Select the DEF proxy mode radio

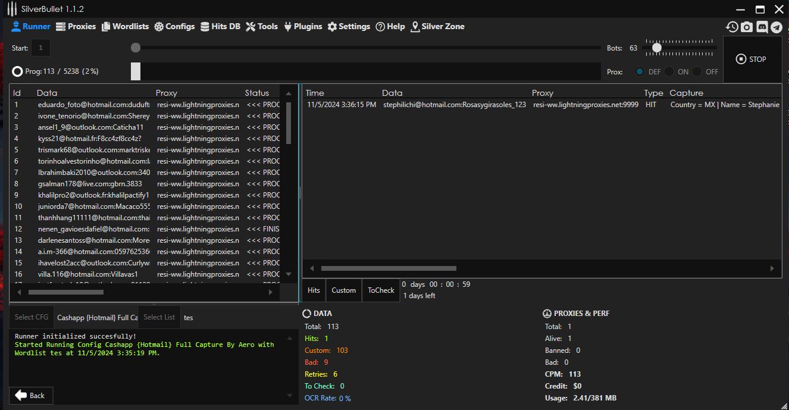click(x=640, y=71)
